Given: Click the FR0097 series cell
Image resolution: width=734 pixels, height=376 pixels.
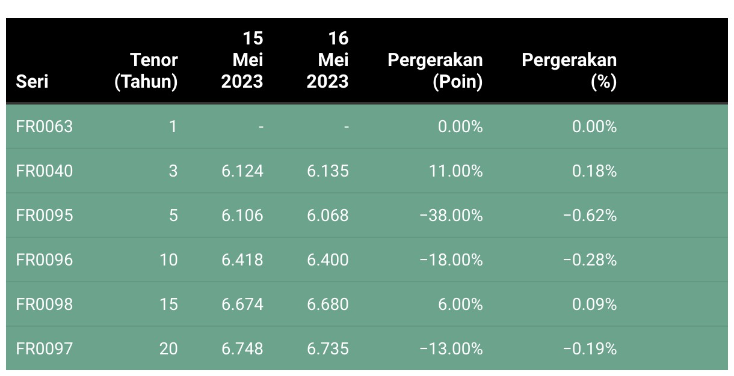Looking at the screenshot, I should pos(45,348).
